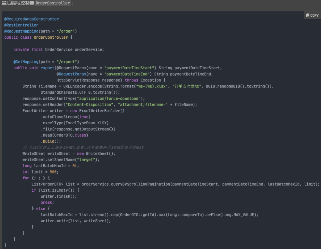Image resolution: width=321 pixels, height=249 pixels.
Task: Click the .excelType(ExcelTypeEnum.XLSX) line
Action: [x=75, y=123]
